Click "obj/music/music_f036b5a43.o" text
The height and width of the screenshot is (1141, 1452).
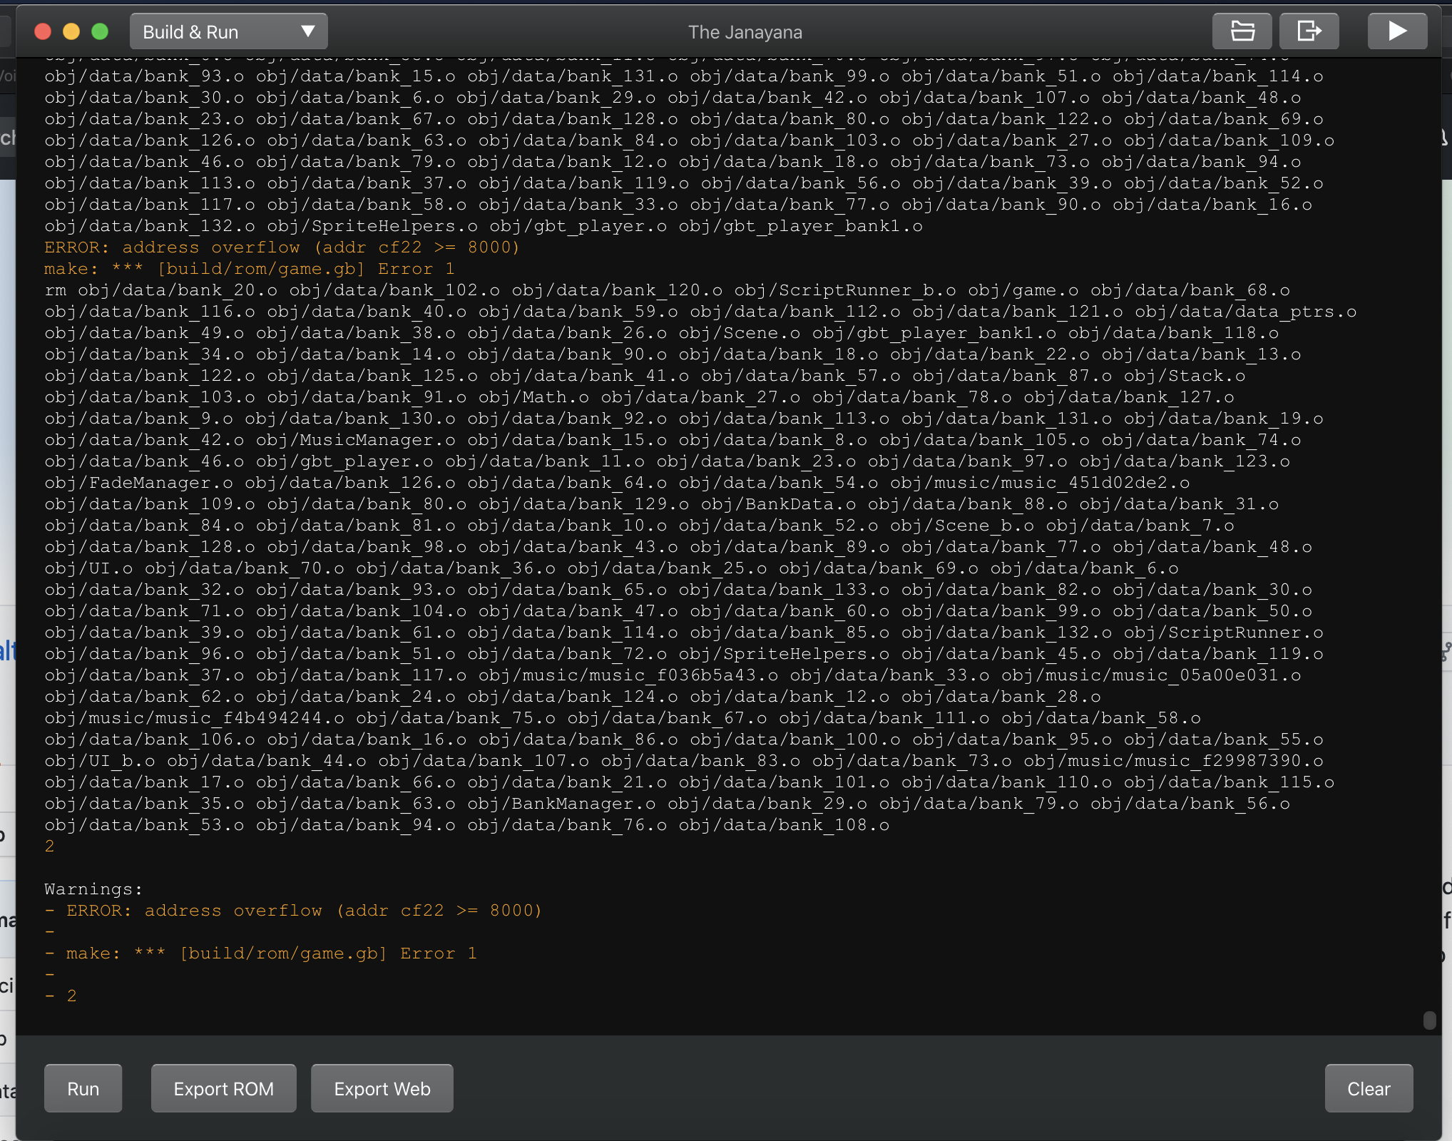pyautogui.click(x=628, y=675)
